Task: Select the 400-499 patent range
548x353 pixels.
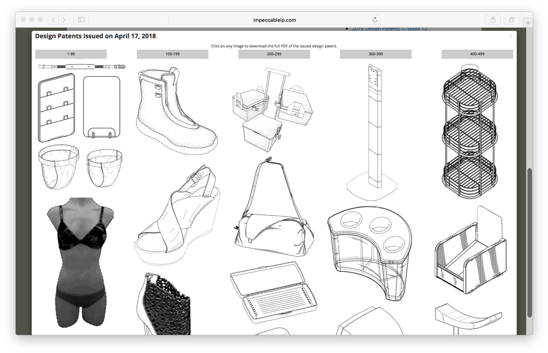Action: [477, 54]
